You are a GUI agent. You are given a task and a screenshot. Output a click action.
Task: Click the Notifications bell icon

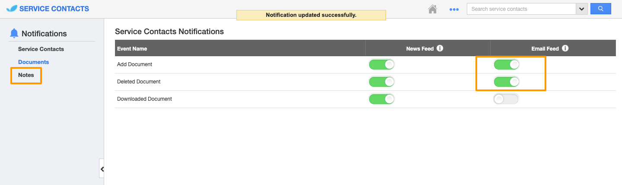(14, 33)
